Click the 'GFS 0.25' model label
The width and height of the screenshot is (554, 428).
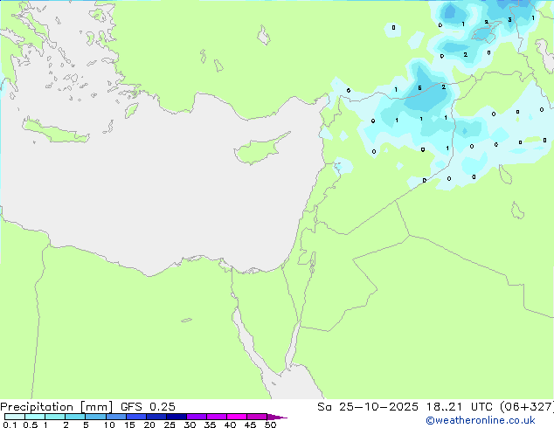[x=148, y=407]
